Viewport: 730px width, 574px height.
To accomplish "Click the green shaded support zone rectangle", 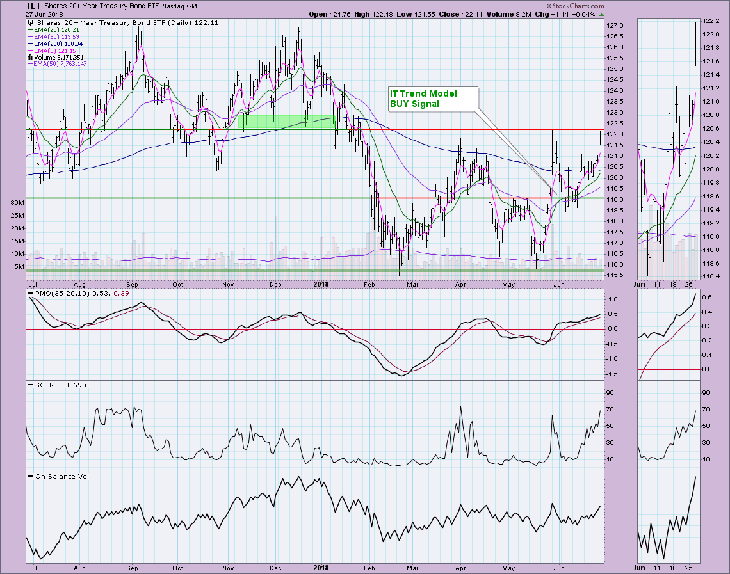I will click(287, 120).
